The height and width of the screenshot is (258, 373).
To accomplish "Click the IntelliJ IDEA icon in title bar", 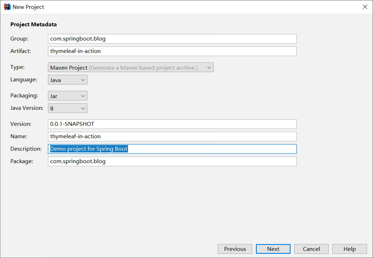I will tap(7, 7).
